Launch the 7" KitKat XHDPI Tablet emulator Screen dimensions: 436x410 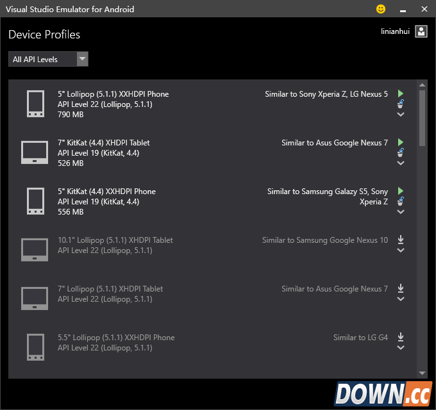coord(401,142)
